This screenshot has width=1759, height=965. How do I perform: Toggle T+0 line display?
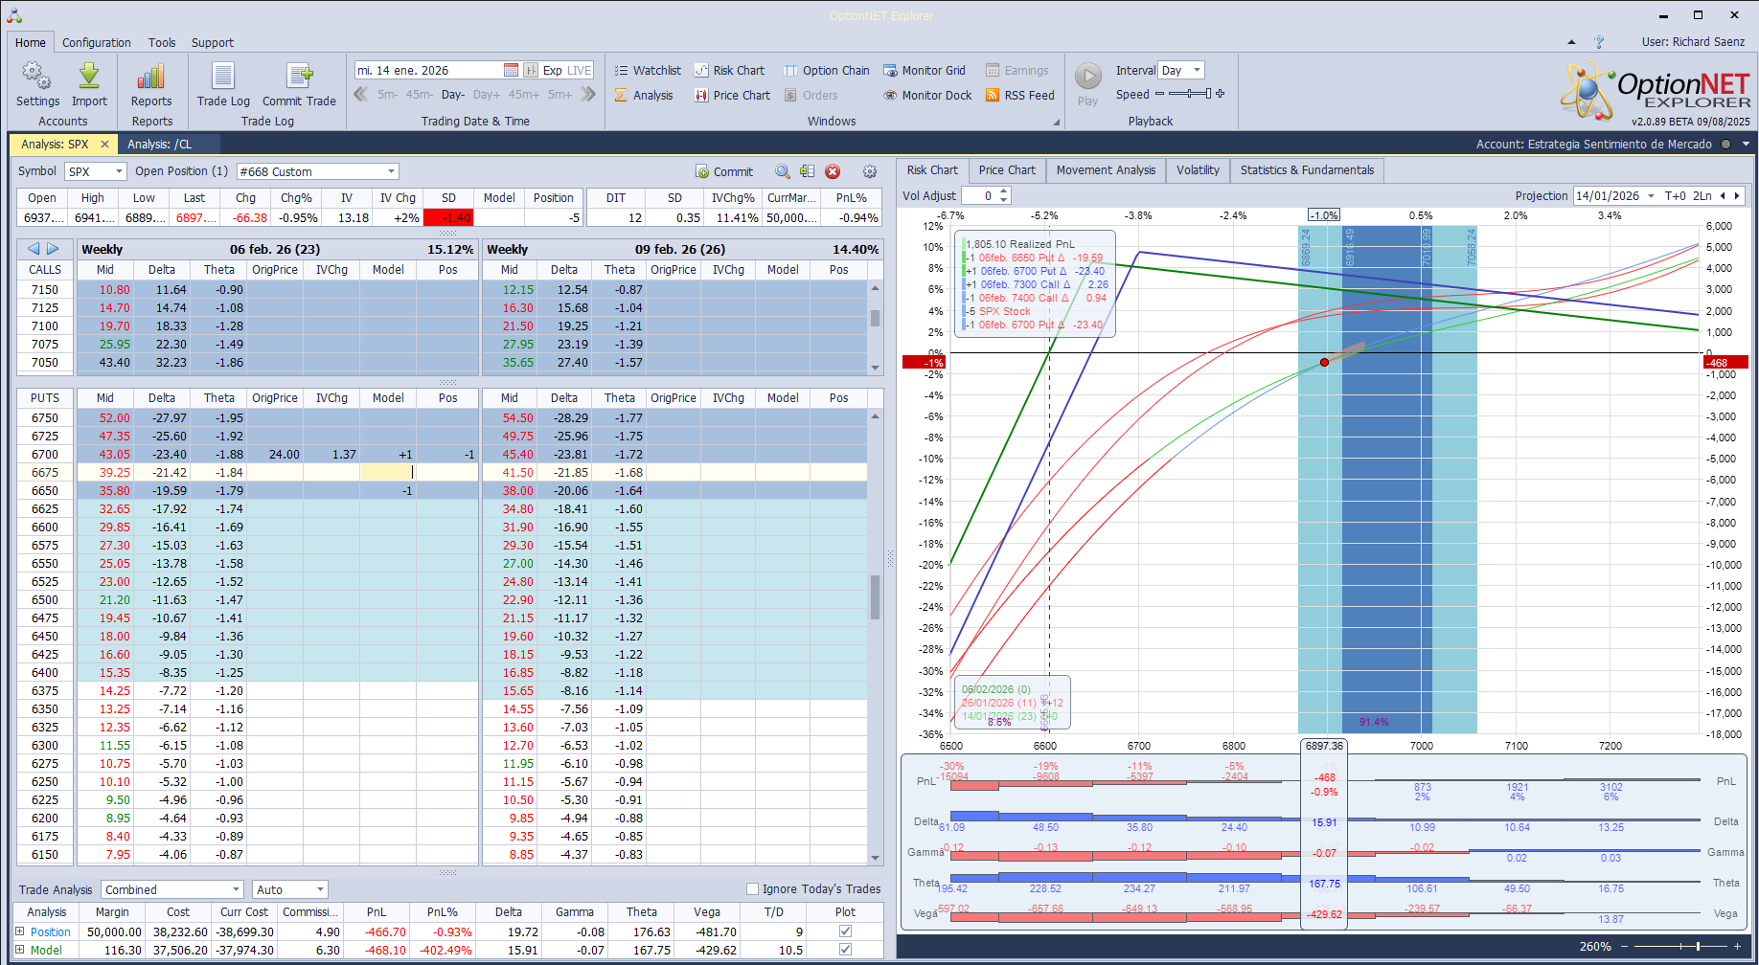(1675, 195)
